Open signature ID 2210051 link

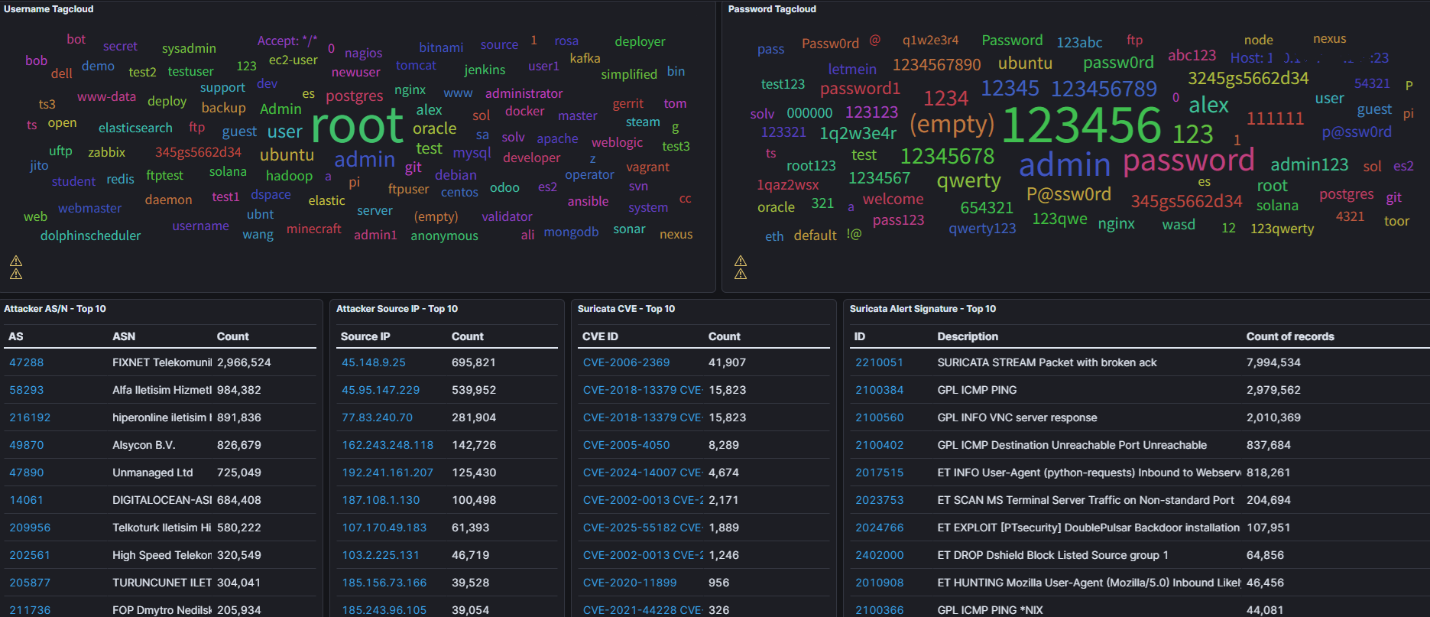click(879, 362)
